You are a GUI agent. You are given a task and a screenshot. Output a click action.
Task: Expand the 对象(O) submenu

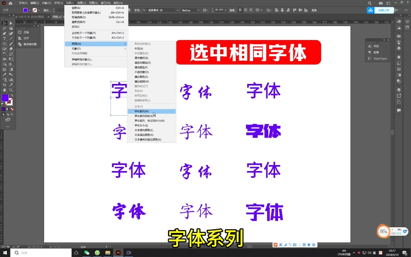click(96, 49)
